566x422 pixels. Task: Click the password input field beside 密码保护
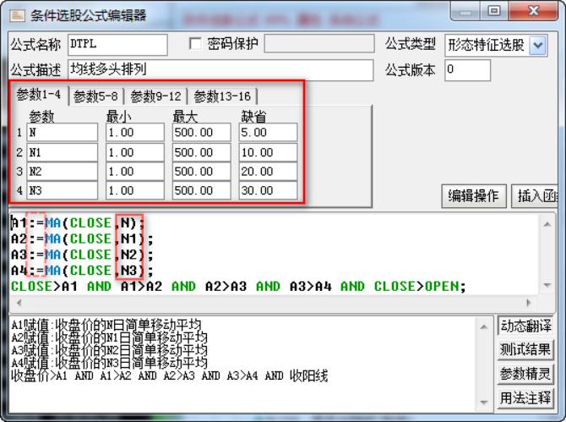319,44
